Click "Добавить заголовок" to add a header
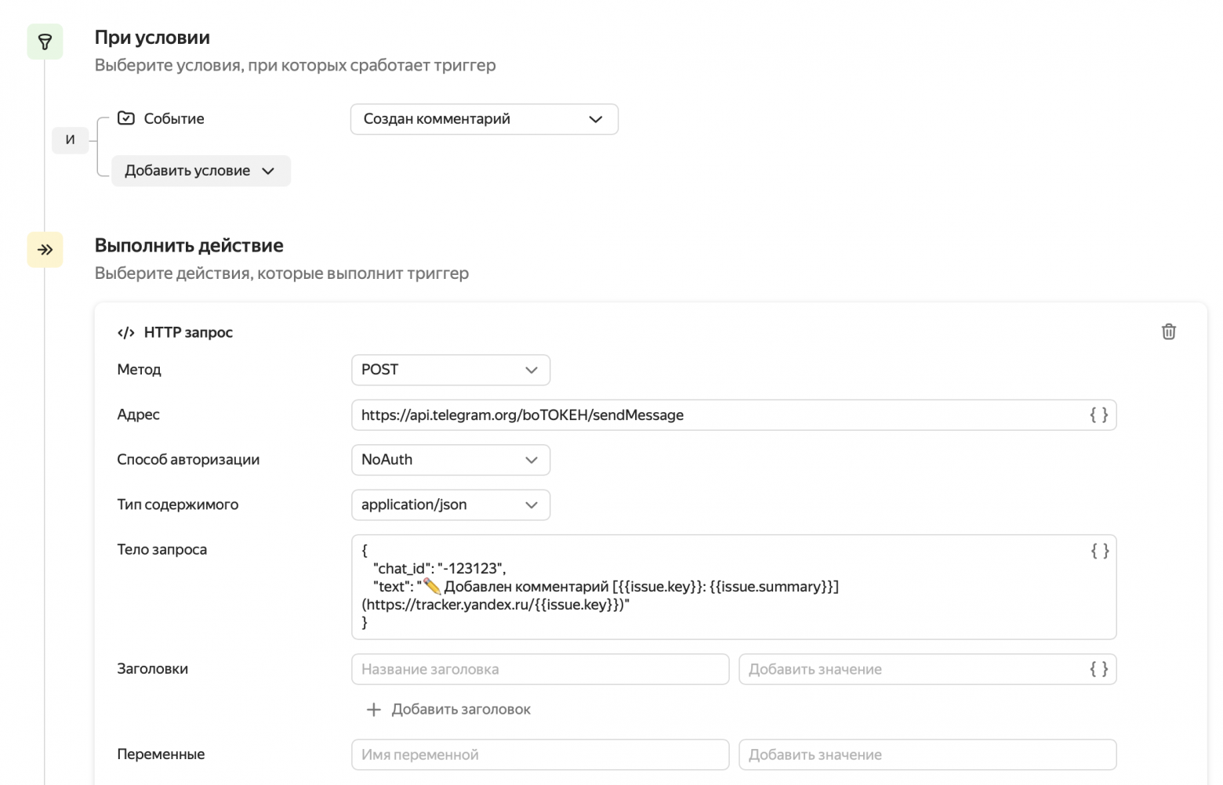1223x785 pixels. pyautogui.click(x=448, y=709)
